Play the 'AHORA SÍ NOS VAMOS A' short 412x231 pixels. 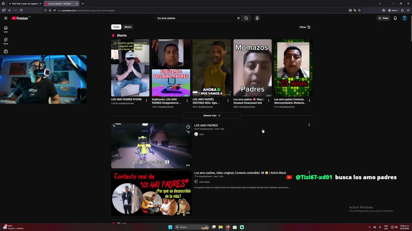212,68
